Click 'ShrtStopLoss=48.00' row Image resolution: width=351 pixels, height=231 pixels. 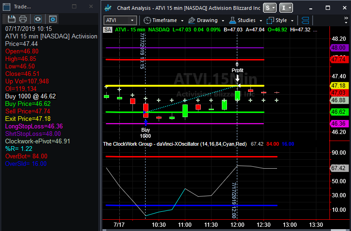[x=33, y=134]
